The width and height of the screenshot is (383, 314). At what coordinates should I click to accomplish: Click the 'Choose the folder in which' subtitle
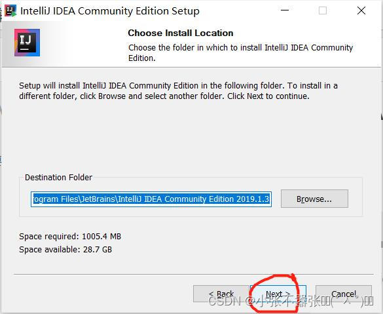pyautogui.click(x=240, y=53)
